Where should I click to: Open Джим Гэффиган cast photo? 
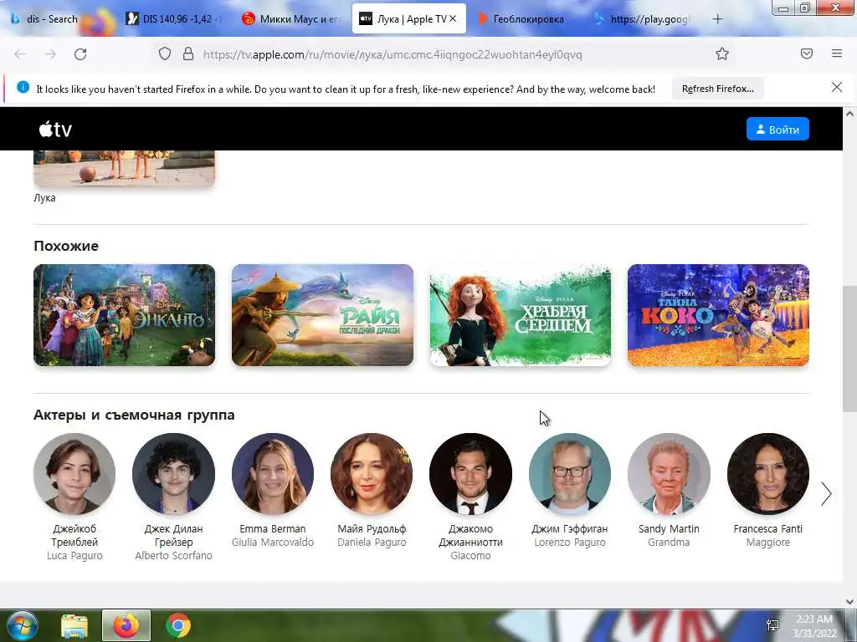coord(569,474)
